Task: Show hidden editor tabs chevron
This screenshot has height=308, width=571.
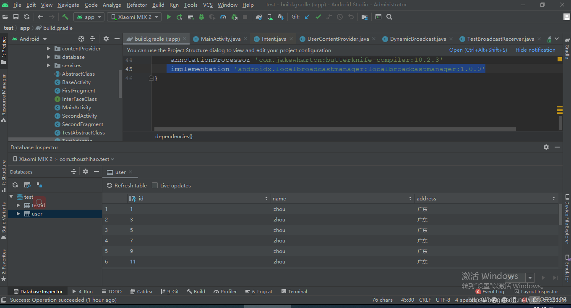Action: point(557,39)
